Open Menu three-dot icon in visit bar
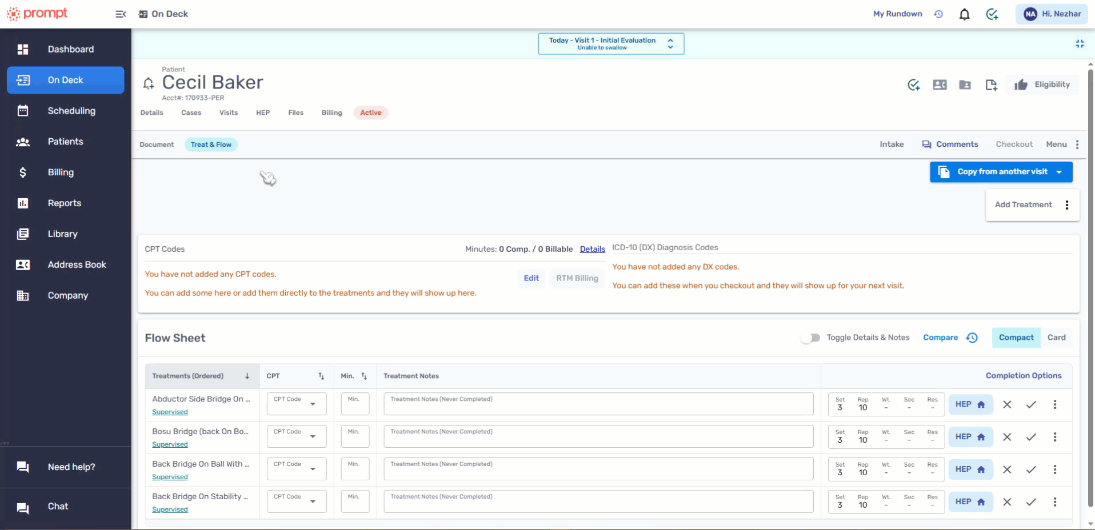Image resolution: width=1095 pixels, height=530 pixels. pyautogui.click(x=1077, y=144)
